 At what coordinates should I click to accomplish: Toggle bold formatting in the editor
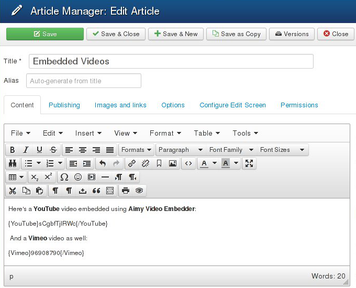pyautogui.click(x=13, y=150)
